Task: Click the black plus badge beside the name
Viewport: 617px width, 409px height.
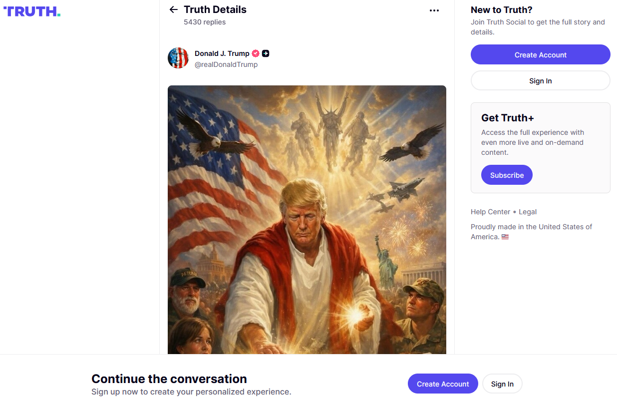Action: click(266, 53)
